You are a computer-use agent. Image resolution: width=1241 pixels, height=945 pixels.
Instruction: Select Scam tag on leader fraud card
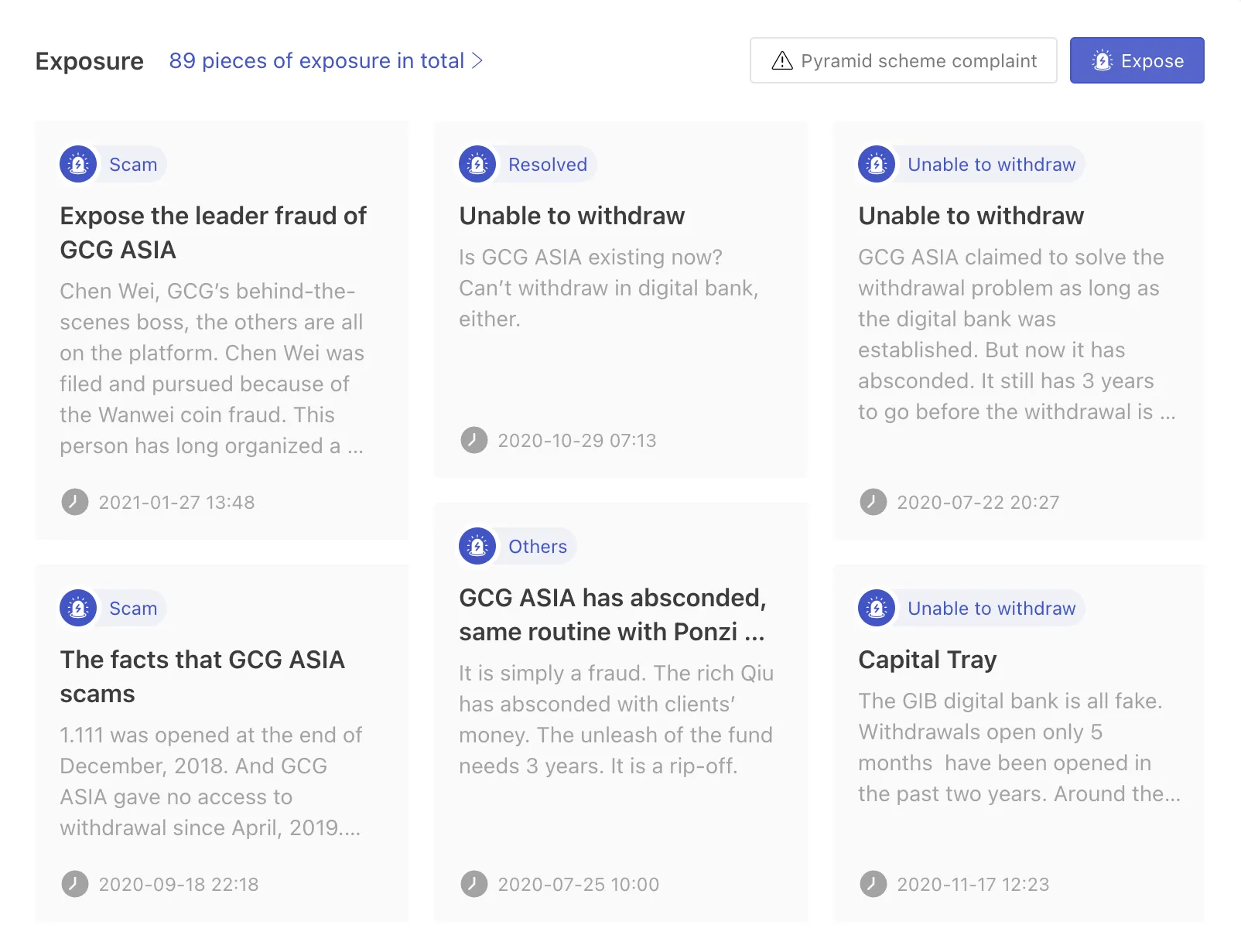click(133, 165)
